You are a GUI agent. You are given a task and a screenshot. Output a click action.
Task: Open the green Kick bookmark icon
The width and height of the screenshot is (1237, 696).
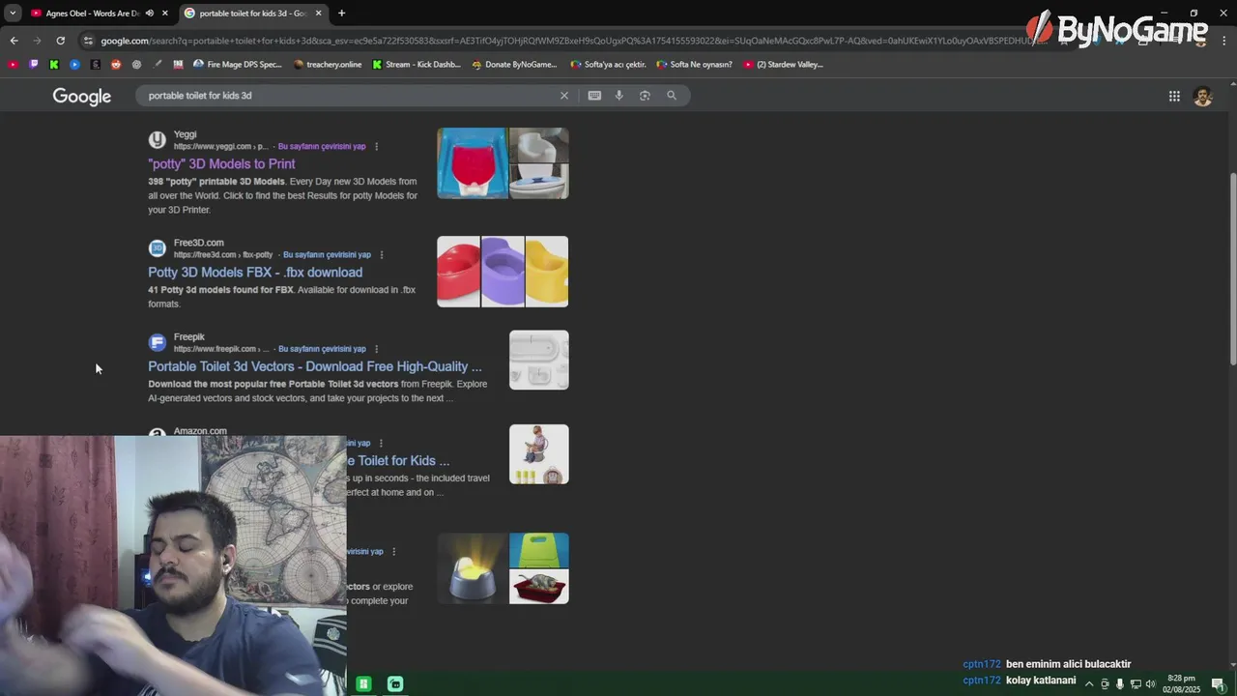point(54,65)
